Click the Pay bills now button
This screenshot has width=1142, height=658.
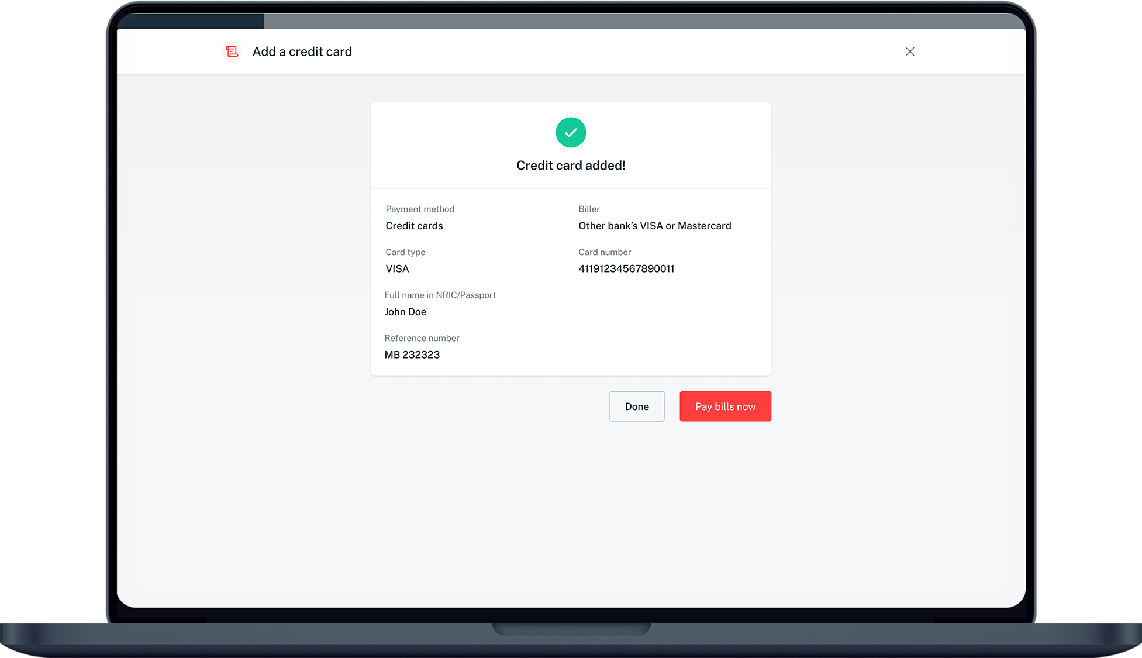(x=725, y=406)
